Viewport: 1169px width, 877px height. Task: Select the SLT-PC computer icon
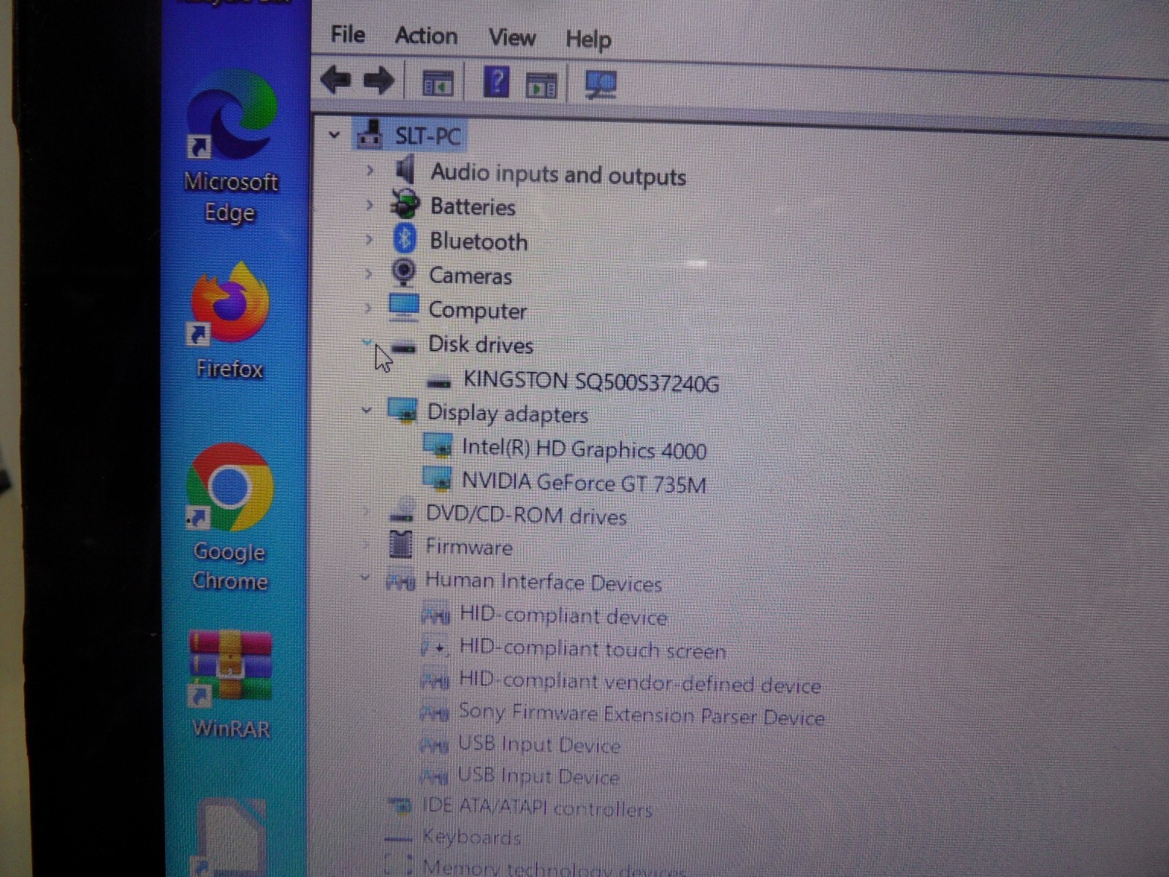tap(370, 134)
